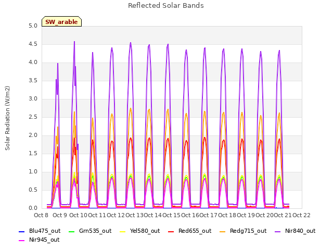Click the Reflected Solar Bands chart title
Image resolution: width=333 pixels, height=250 pixels.
point(166,6)
